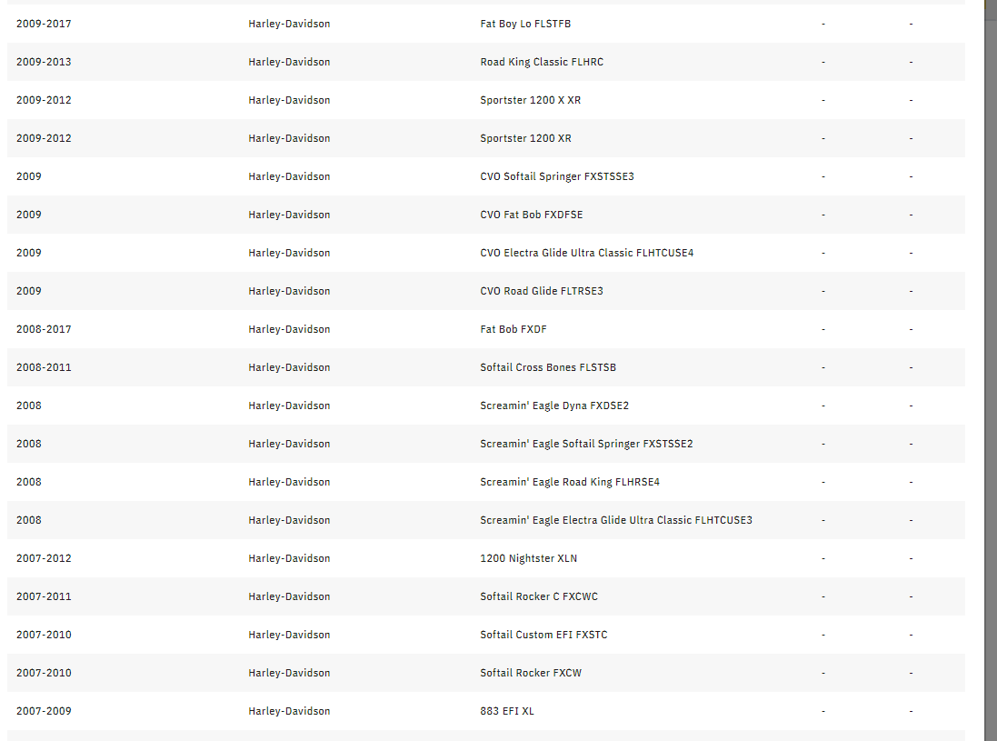The width and height of the screenshot is (997, 741).
Task: Click the 2009-2017 year range cell
Action: tap(44, 24)
